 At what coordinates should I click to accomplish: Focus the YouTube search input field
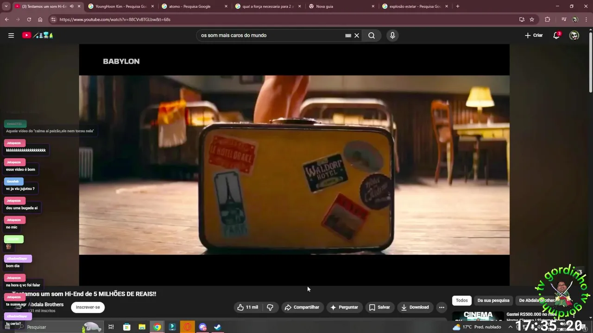point(271,35)
